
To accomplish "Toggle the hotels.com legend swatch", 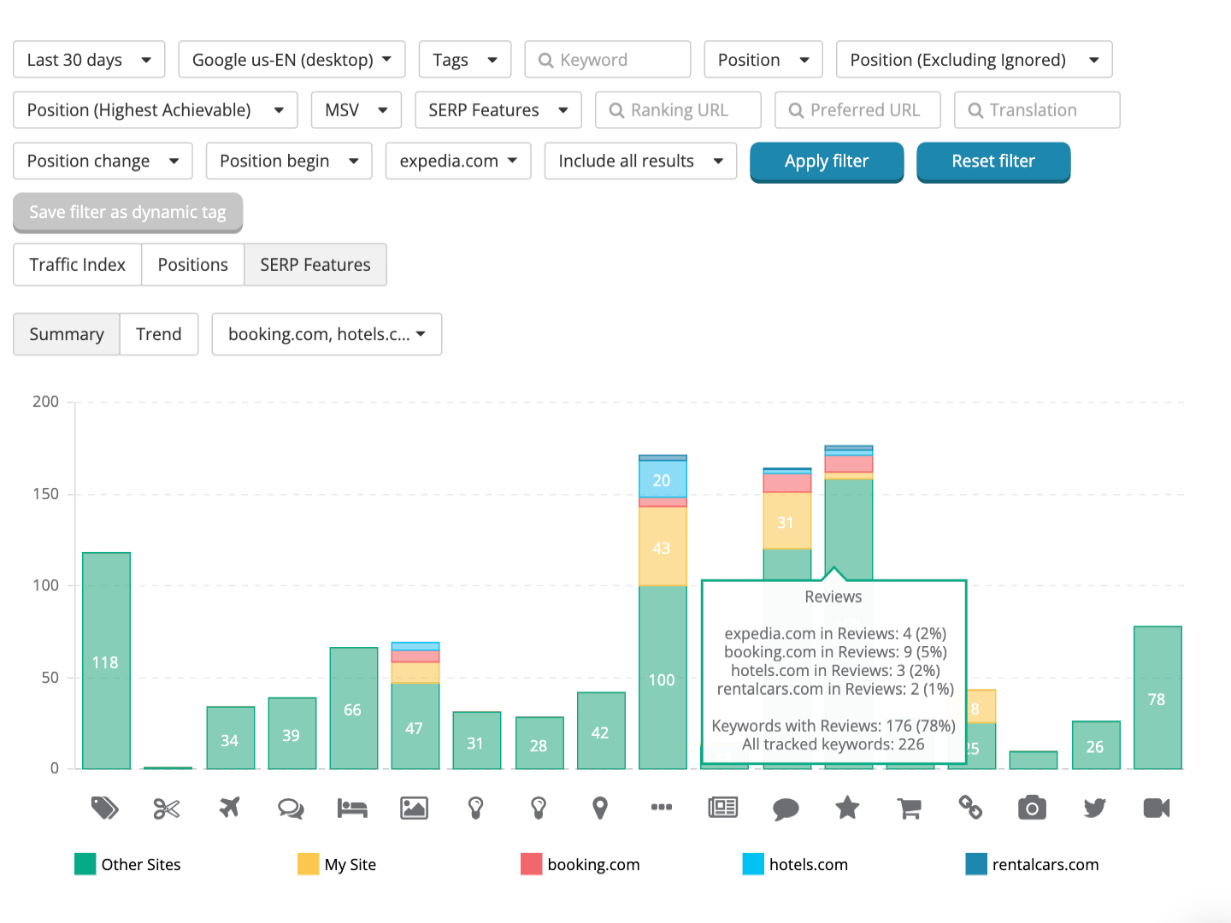I will coord(753,864).
